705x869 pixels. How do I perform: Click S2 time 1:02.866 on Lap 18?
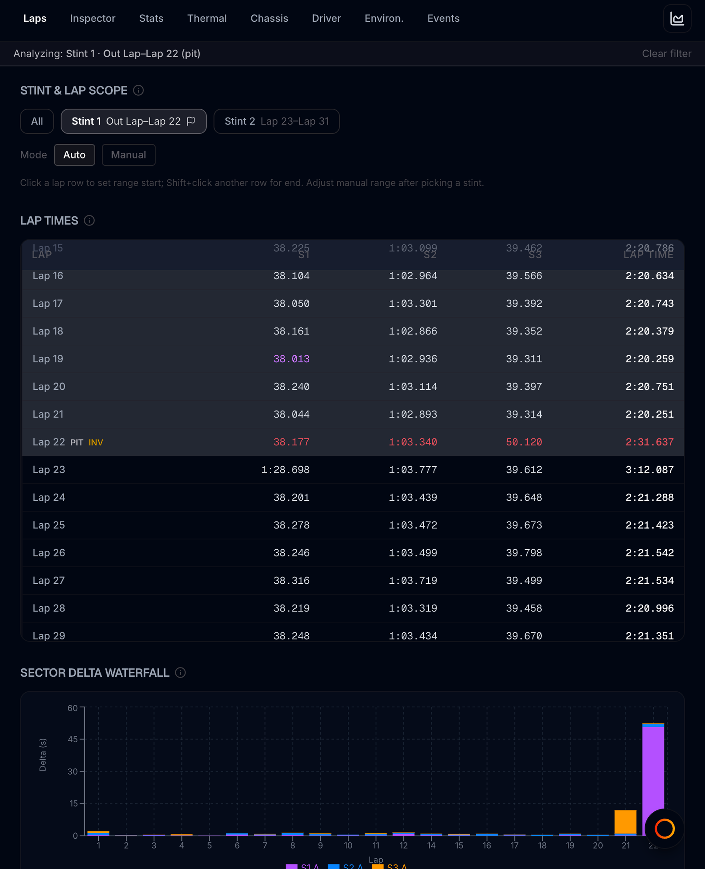413,331
